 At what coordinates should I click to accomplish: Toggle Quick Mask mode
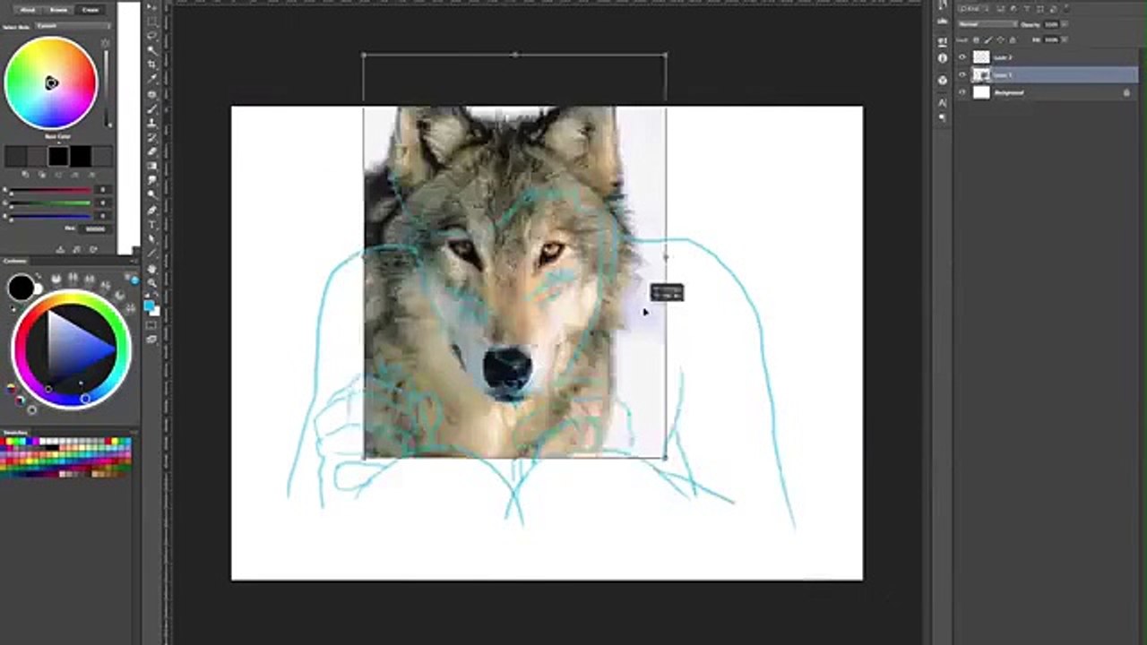click(x=152, y=326)
